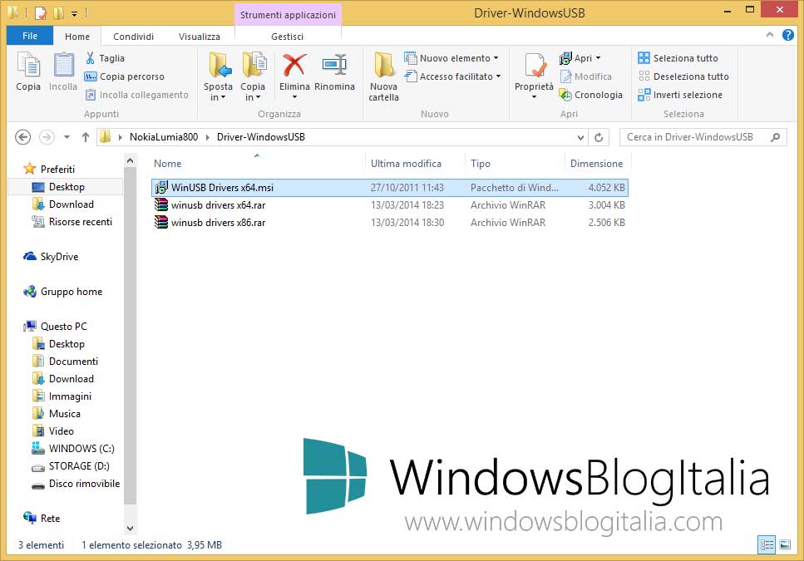Open the Nuovo elemento dropdown
This screenshot has width=804, height=561.
coord(451,58)
